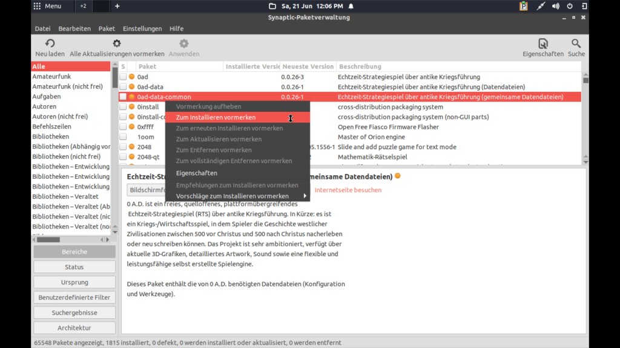The height and width of the screenshot is (348, 620).
Task: Toggle the checkbox for 0ad-data-common
Action: pos(123,97)
